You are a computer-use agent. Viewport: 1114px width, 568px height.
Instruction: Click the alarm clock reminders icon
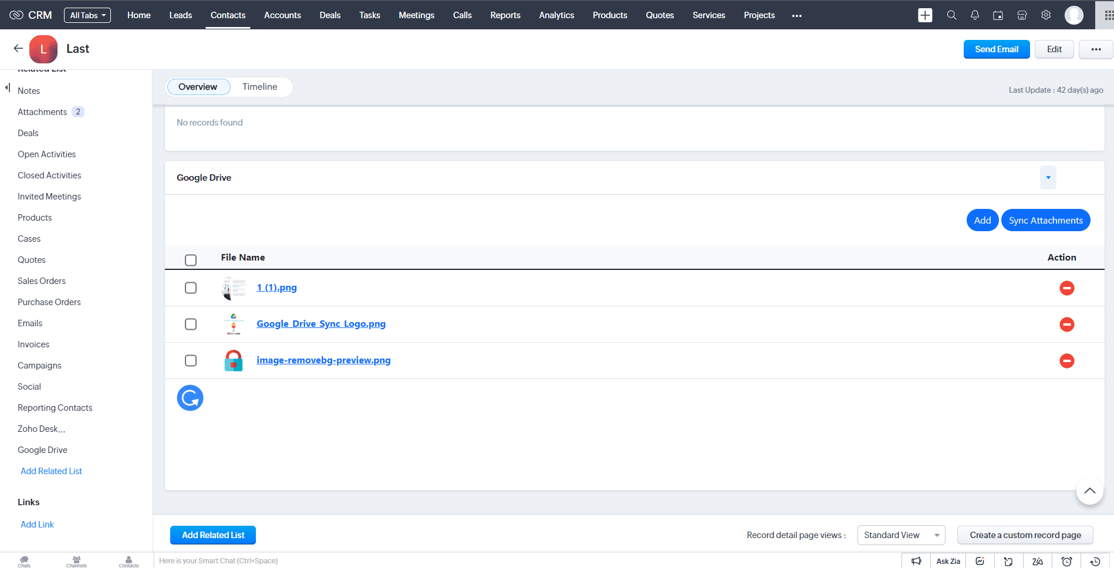coord(1066,561)
